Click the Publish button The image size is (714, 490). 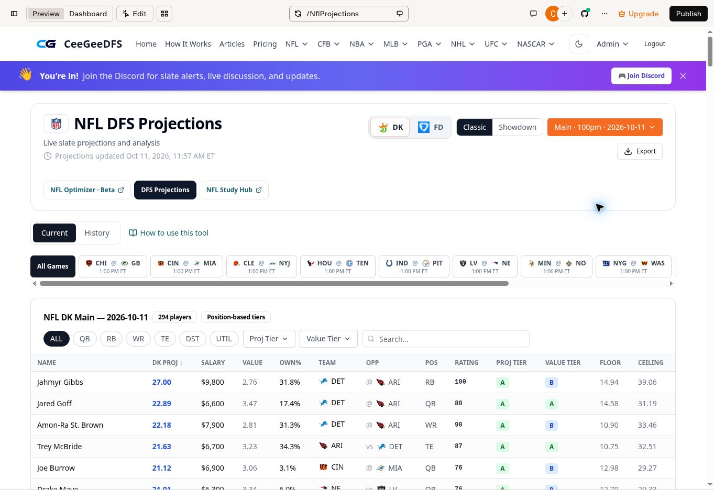click(x=688, y=14)
